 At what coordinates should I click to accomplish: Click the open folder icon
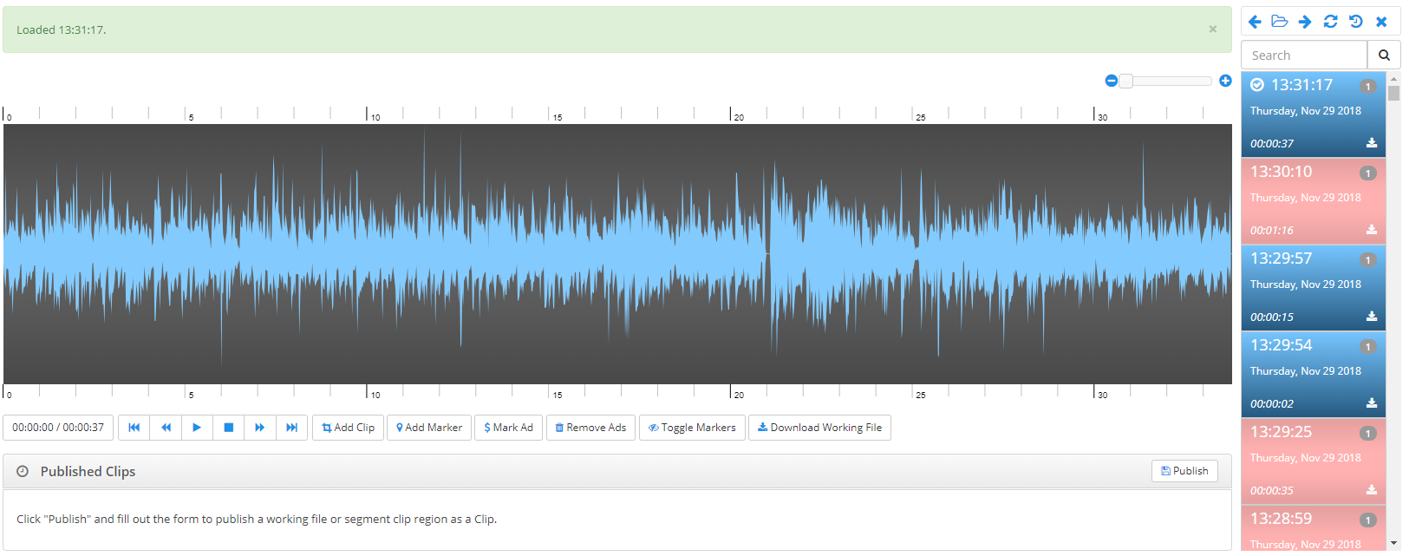tap(1279, 22)
